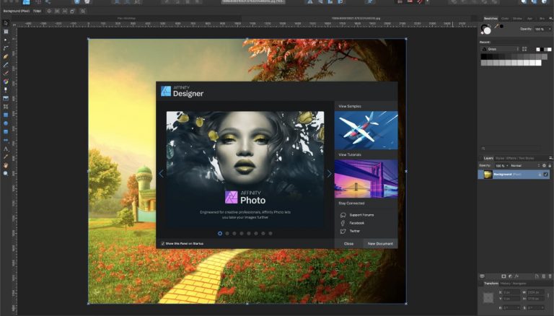Select the last carousel dot
This screenshot has width=554, height=316.
click(x=271, y=233)
